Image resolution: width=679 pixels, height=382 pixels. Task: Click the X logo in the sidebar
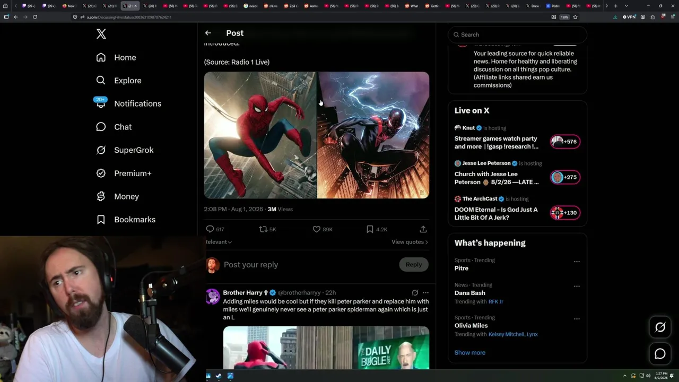tap(101, 34)
